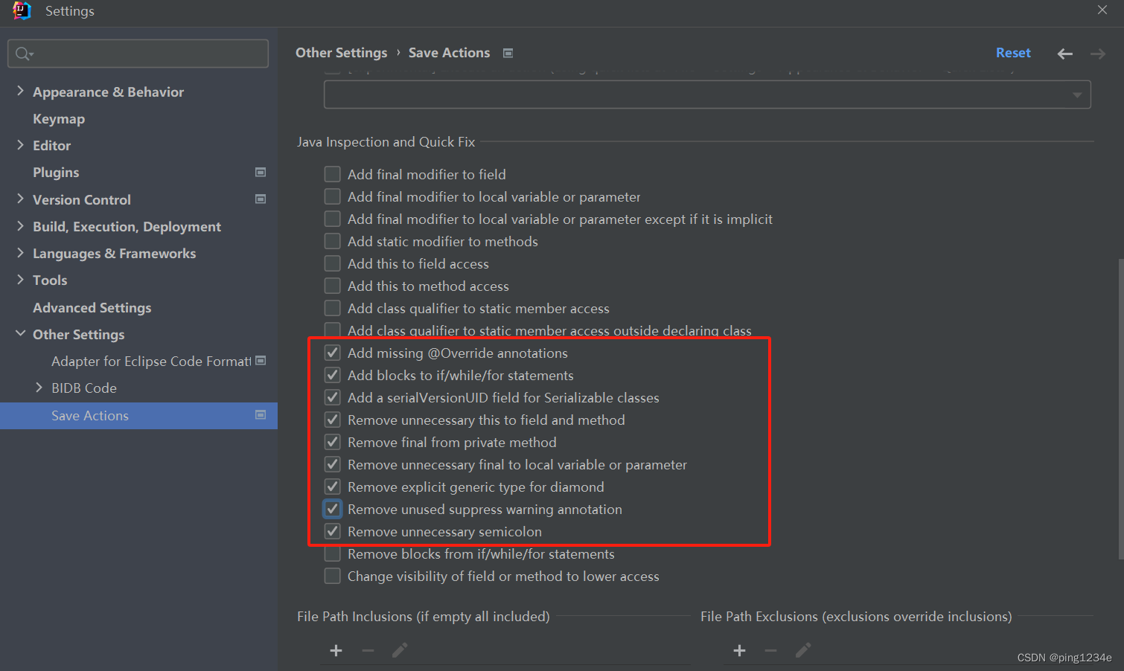Click the small icon beside the Plugins entry

(x=260, y=172)
